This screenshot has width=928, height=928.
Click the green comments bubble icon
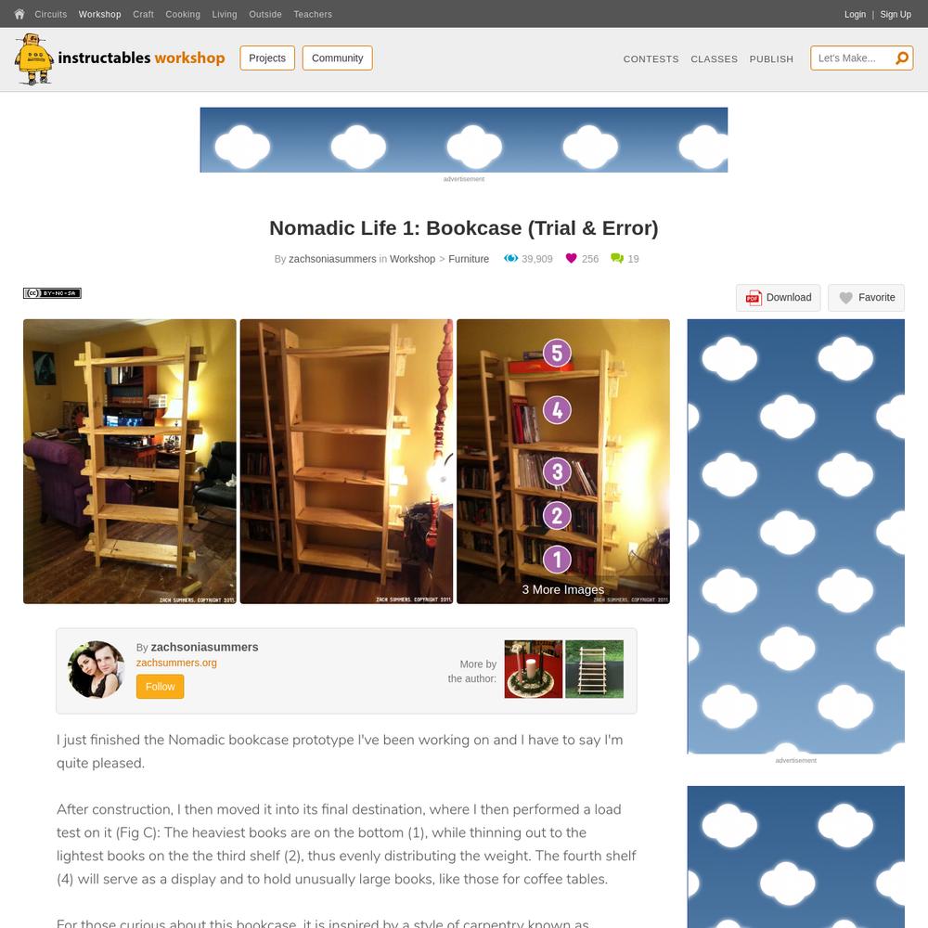tap(617, 258)
